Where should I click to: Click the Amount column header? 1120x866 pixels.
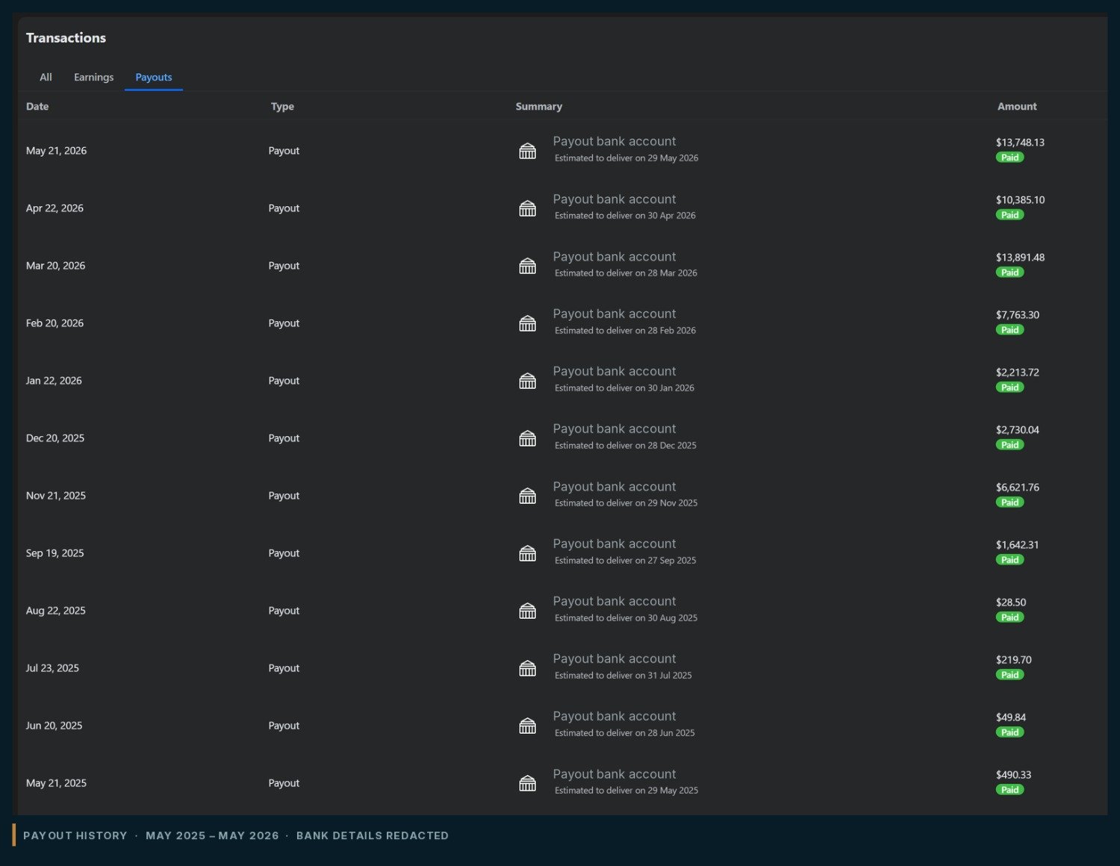tap(1017, 107)
